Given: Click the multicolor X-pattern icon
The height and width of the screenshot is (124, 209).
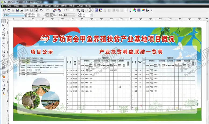Looking at the screenshot, I should (101, 10).
